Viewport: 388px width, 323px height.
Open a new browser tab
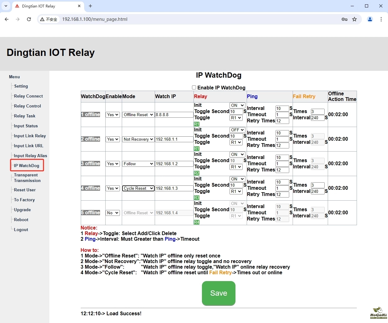coord(90,6)
